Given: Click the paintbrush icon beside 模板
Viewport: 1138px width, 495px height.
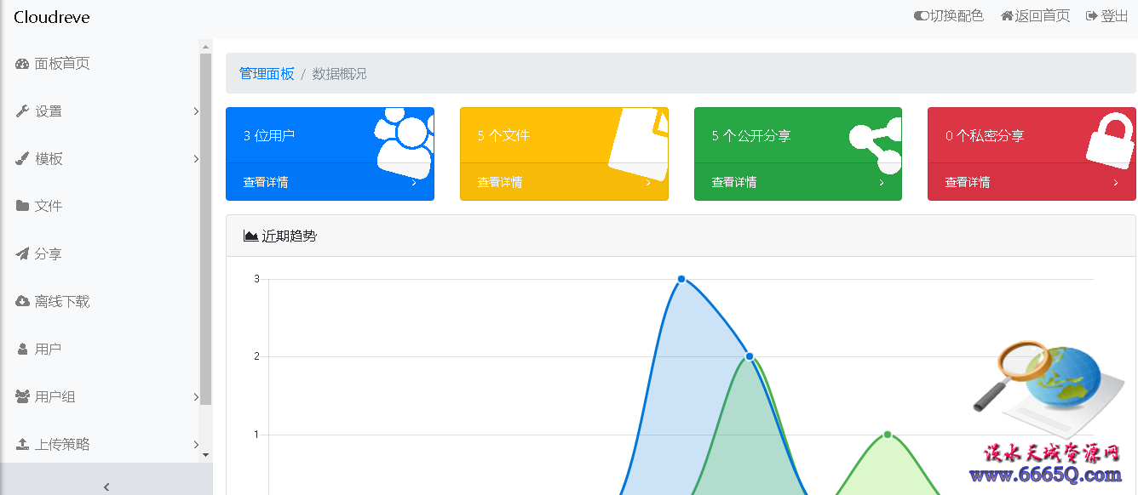Looking at the screenshot, I should [x=22, y=159].
